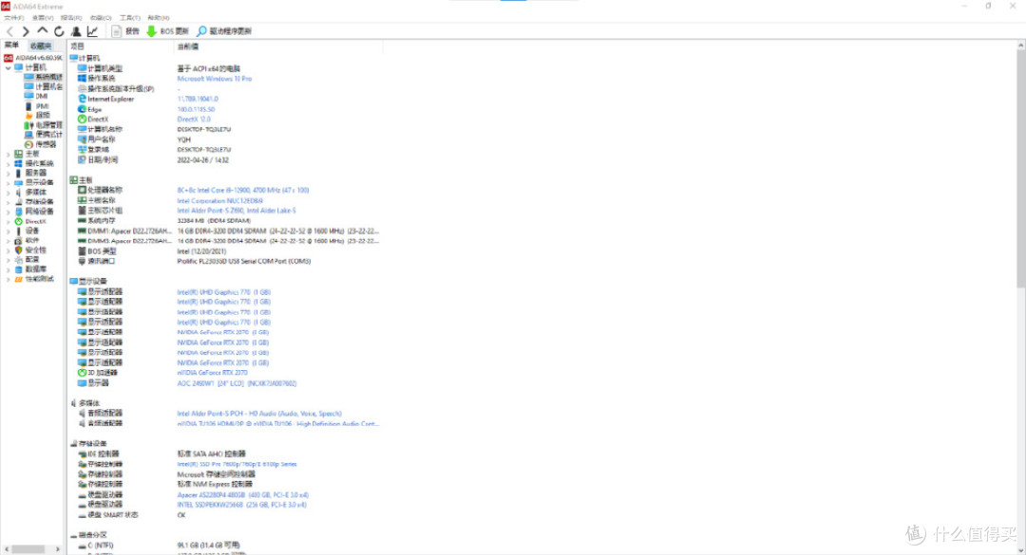1026x555 pixels.
Task: Open the 工具(T) menu
Action: pyautogui.click(x=130, y=18)
